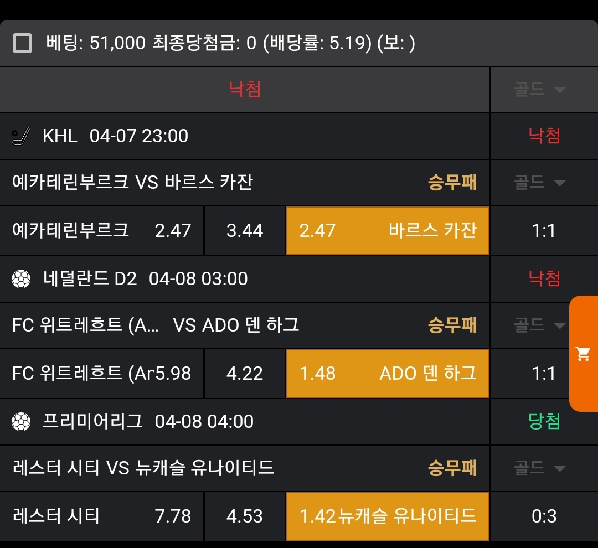Click the KHL hockey stick icon

click(20, 136)
